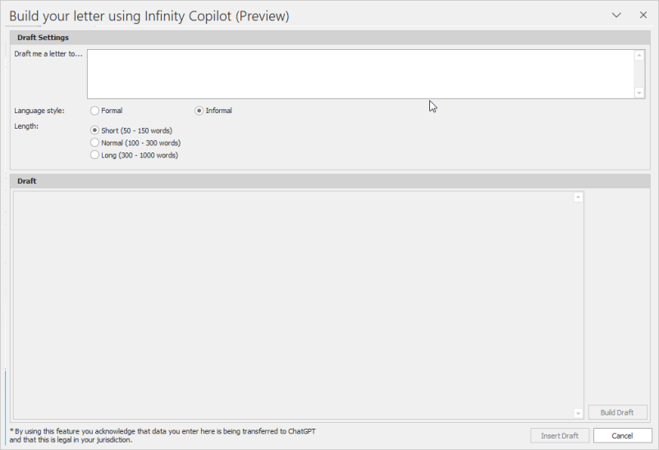Cancel the letter builder dialog
Image resolution: width=659 pixels, height=450 pixels.
(x=622, y=435)
